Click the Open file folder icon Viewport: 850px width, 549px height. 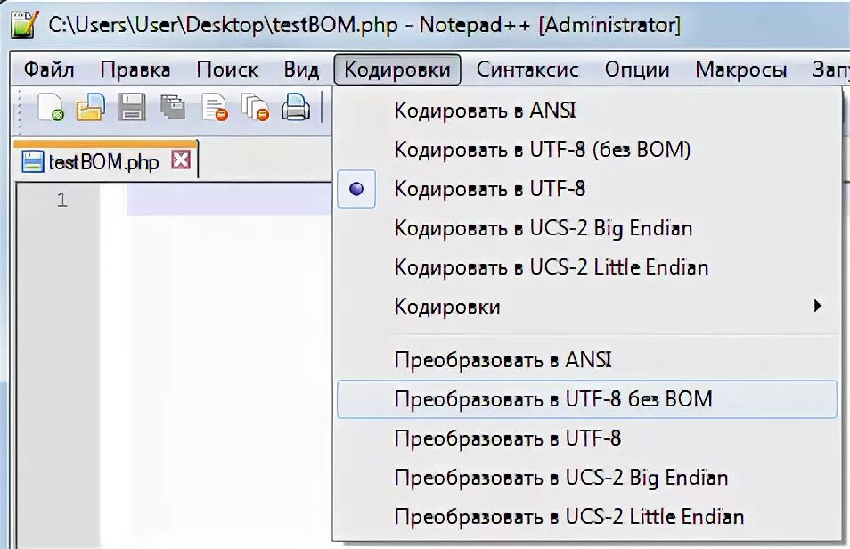click(x=90, y=107)
